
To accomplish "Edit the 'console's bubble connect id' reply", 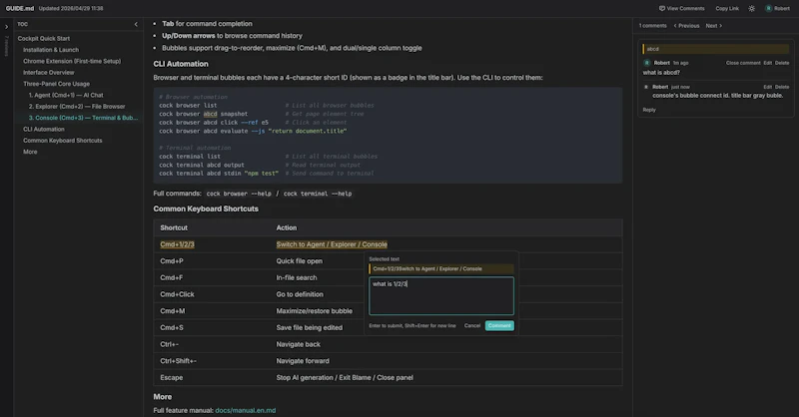I will point(767,87).
